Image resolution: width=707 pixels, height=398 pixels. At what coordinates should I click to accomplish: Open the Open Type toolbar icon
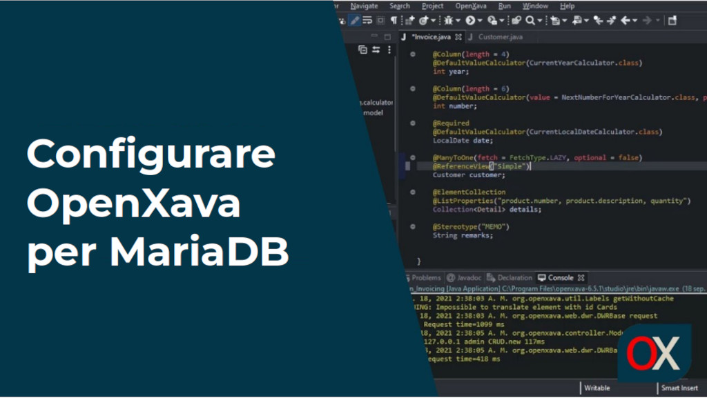[516, 20]
